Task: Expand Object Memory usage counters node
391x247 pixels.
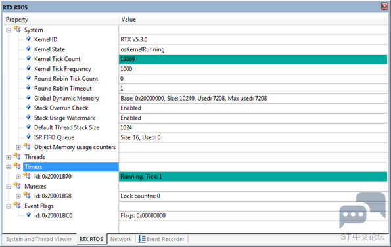Action: pos(18,147)
